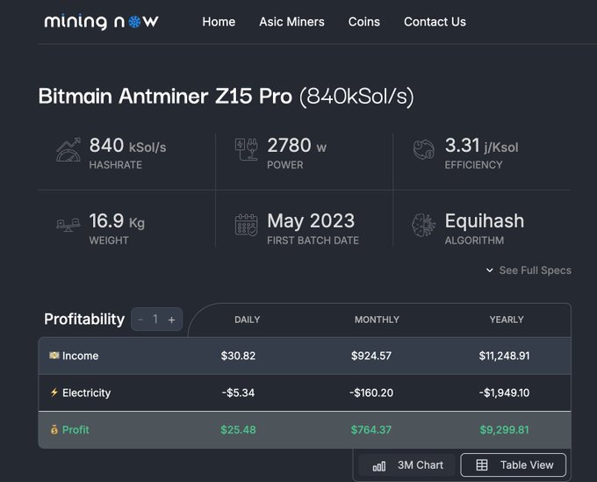Click yearly electricity cost -$1,949.10
The width and height of the screenshot is (597, 482).
[504, 392]
